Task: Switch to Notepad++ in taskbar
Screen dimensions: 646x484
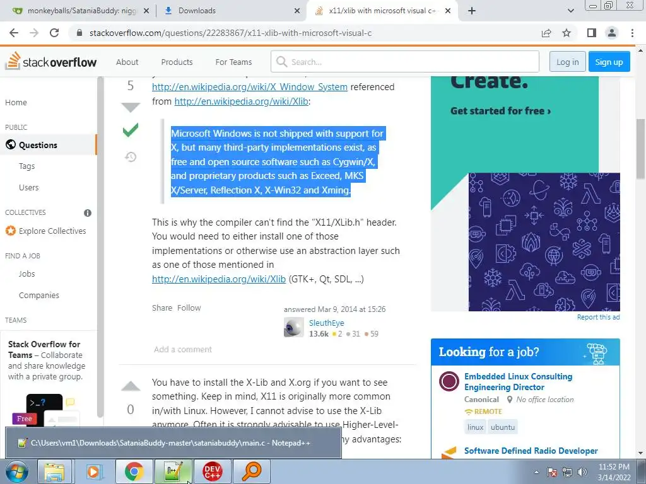Action: (173, 471)
